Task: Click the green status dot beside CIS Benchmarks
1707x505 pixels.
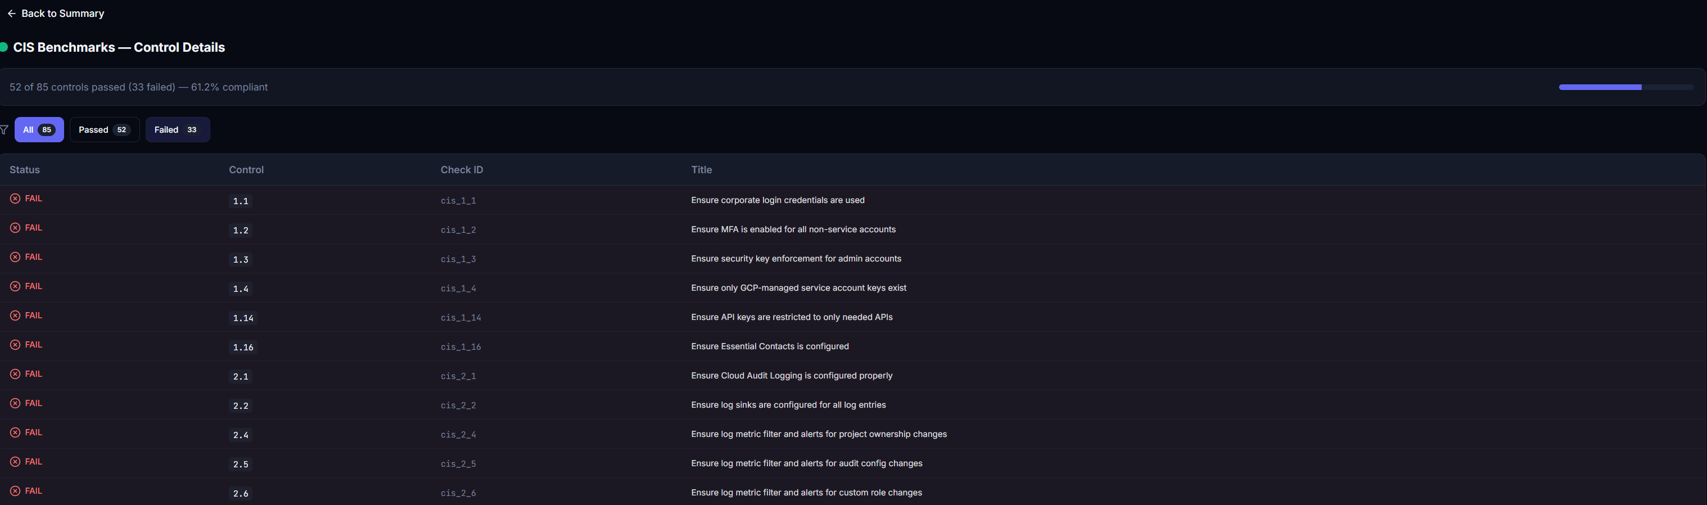Action: pyautogui.click(x=3, y=47)
